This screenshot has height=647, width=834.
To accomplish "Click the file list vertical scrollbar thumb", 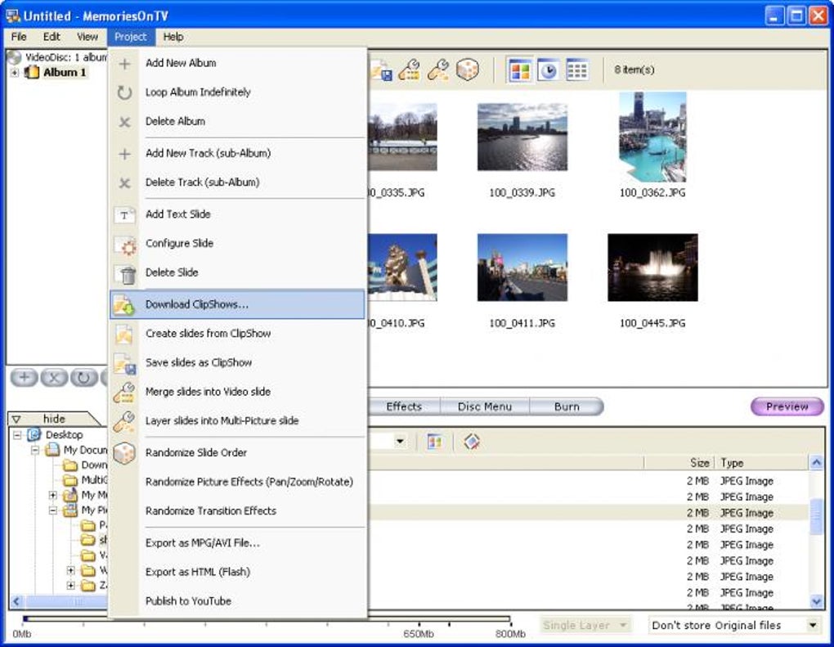I will pos(817,517).
